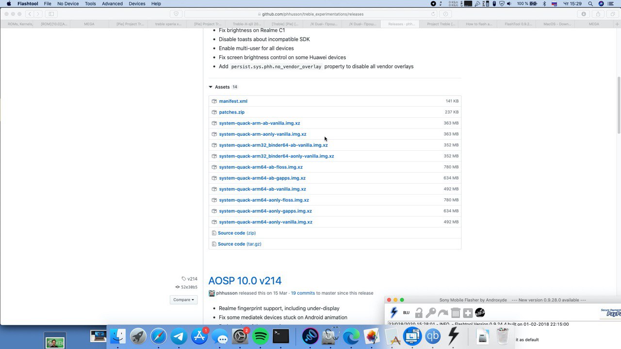Click the trash can clean icon in Flashtool
Viewport: 621px width, 349px height.
tap(455, 313)
